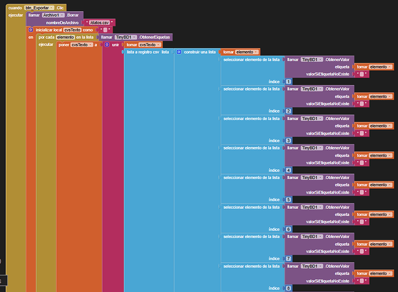Click the gear icon on the unir block
Viewport: 398px width, 292px height.
pyautogui.click(x=107, y=44)
